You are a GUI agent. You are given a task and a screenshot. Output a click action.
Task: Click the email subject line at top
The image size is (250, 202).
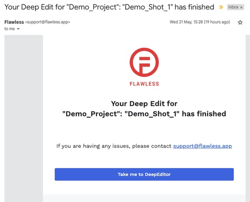[109, 7]
